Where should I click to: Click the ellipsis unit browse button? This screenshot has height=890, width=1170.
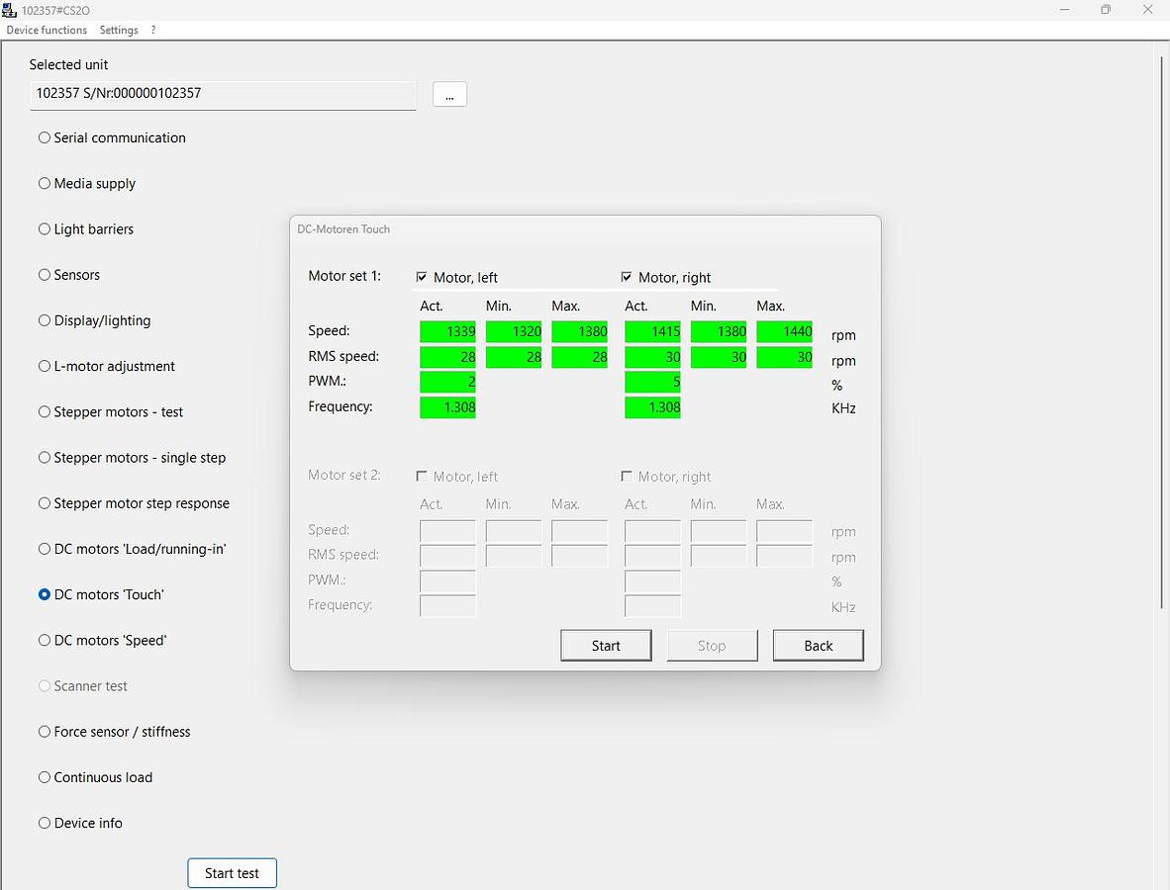tap(449, 94)
